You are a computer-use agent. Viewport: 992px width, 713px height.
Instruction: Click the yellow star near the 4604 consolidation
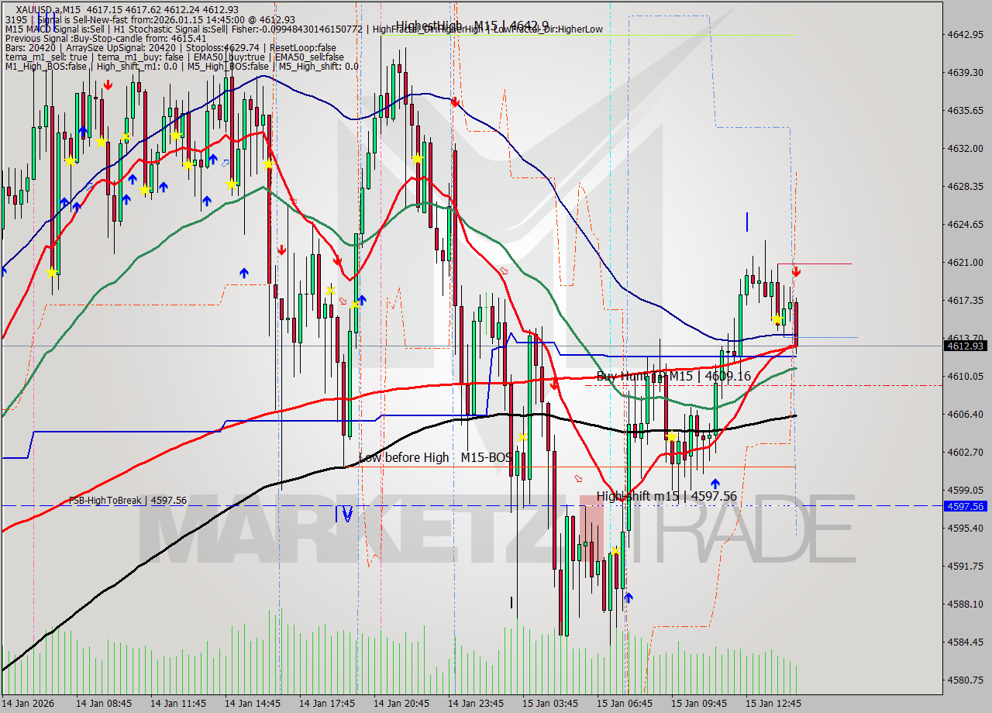click(672, 436)
